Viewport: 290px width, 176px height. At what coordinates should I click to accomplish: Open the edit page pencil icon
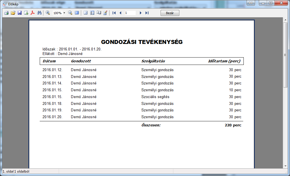click(105, 13)
